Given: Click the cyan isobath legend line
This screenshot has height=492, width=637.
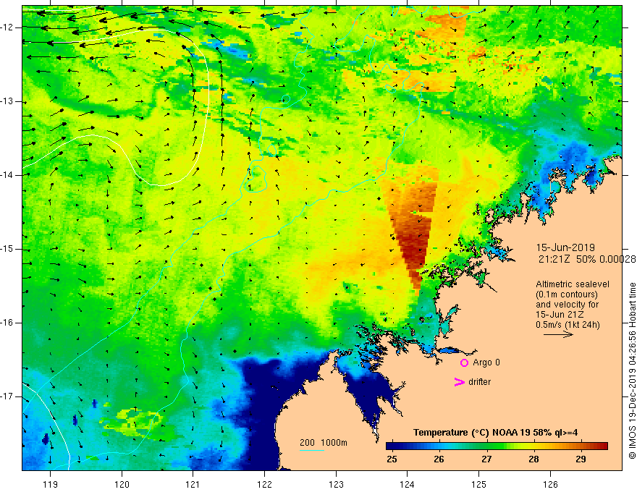Looking at the screenshot, I should (311, 450).
